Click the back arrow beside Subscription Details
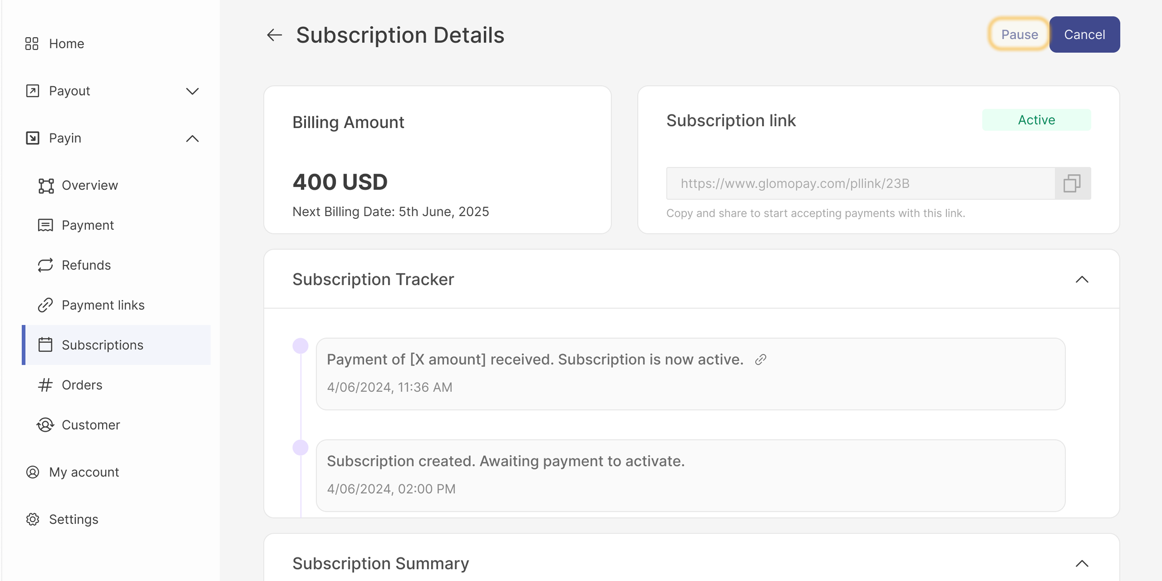Image resolution: width=1162 pixels, height=581 pixels. [274, 35]
